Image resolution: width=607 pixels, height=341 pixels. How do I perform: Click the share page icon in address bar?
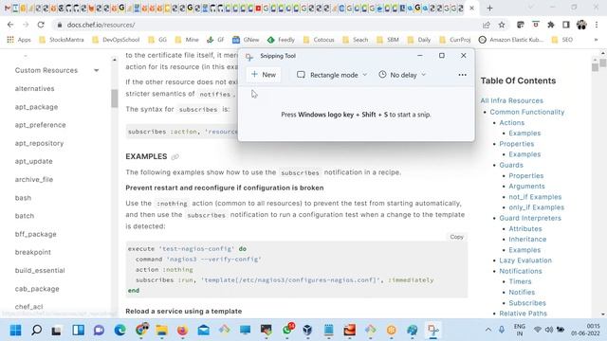[487, 25]
